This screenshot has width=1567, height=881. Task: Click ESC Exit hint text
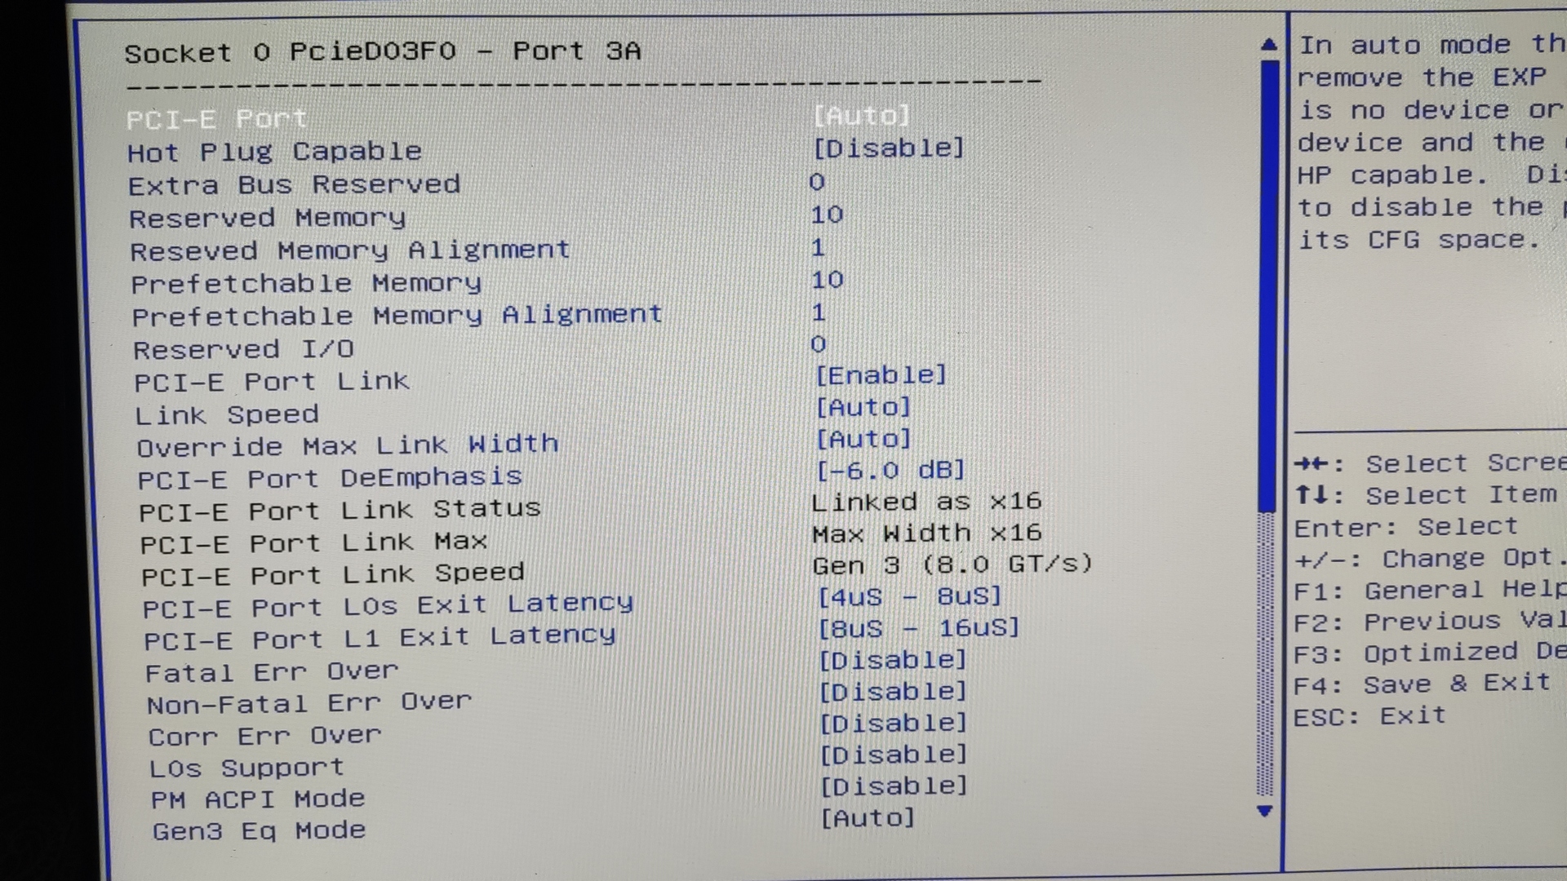[1369, 717]
